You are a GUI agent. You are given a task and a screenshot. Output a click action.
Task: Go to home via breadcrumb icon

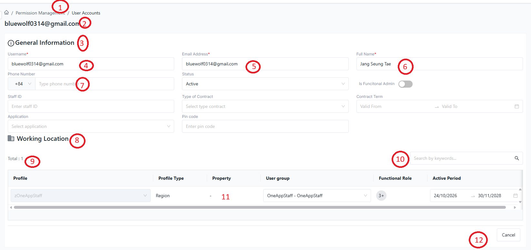[x=6, y=13]
